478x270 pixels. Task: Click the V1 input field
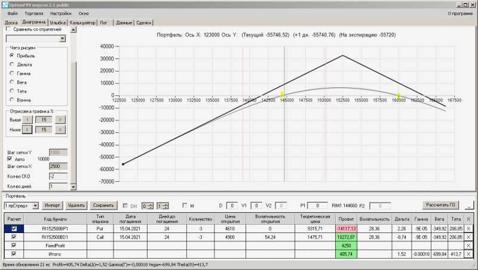[256, 206]
